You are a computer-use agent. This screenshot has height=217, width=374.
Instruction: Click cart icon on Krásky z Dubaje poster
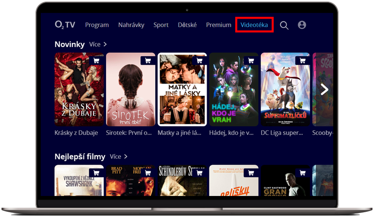(96, 61)
